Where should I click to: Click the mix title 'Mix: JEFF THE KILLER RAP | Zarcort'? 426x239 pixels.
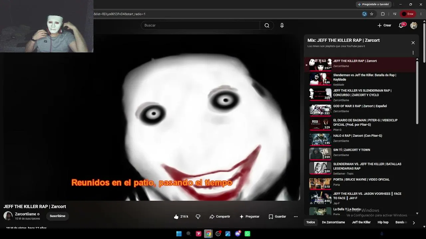[x=343, y=40]
